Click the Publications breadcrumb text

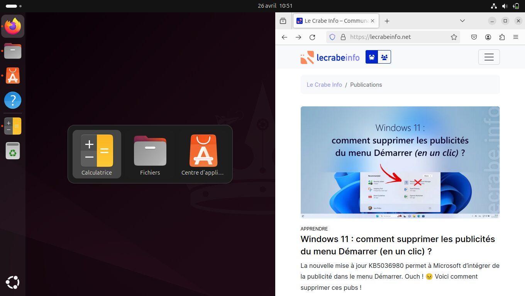[x=366, y=85]
